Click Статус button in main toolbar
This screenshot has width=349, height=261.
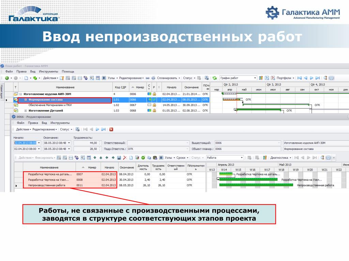(189, 78)
